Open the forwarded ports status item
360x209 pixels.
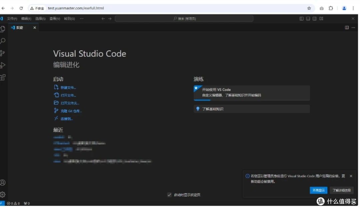pyautogui.click(x=27, y=203)
